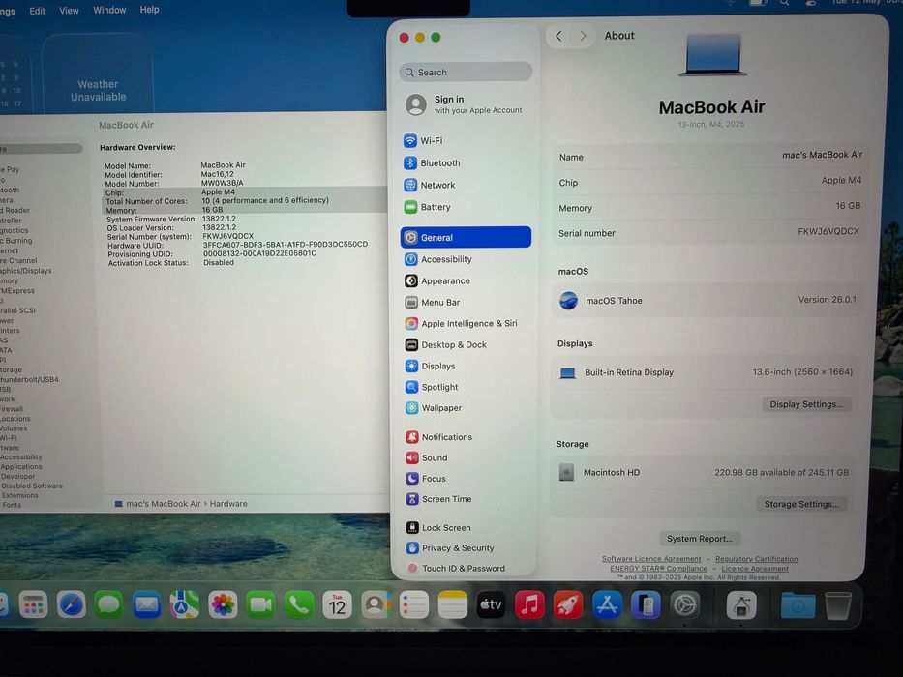Open Contacts from the Dock
The width and height of the screenshot is (903, 677).
[376, 605]
